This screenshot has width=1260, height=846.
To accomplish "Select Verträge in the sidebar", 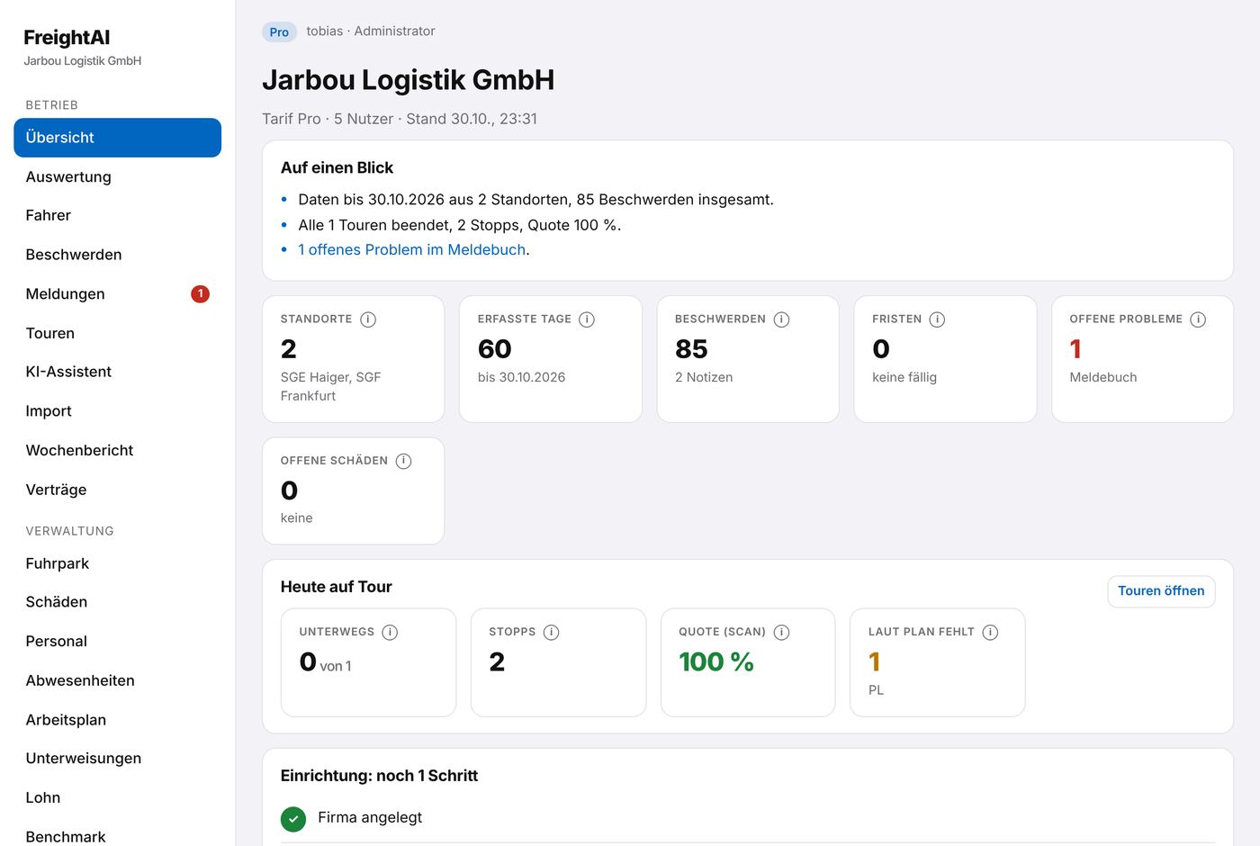I will [118, 490].
